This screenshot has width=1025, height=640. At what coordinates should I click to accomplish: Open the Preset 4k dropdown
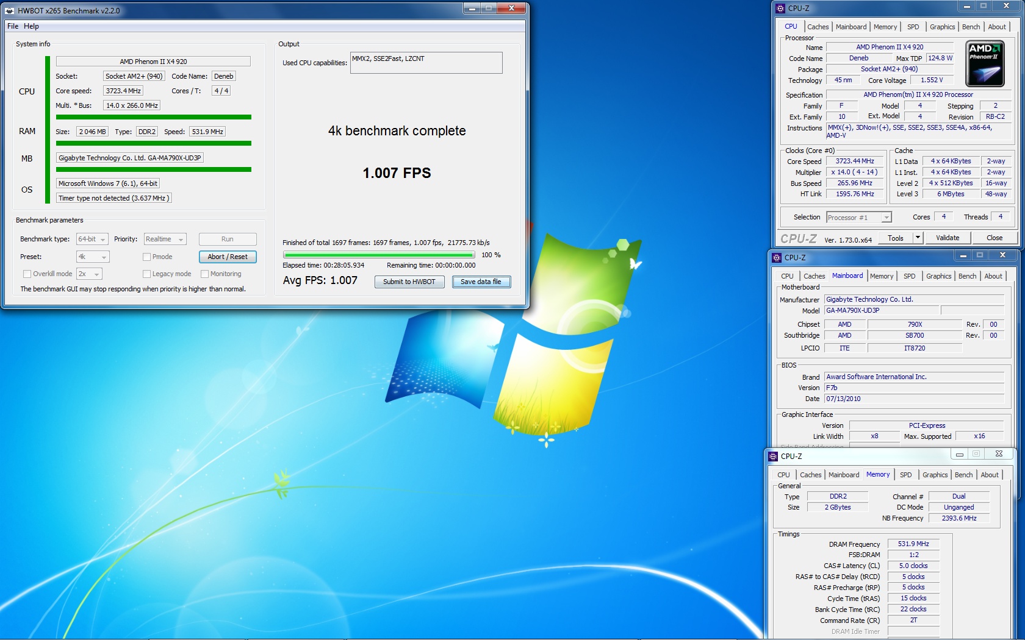(93, 257)
